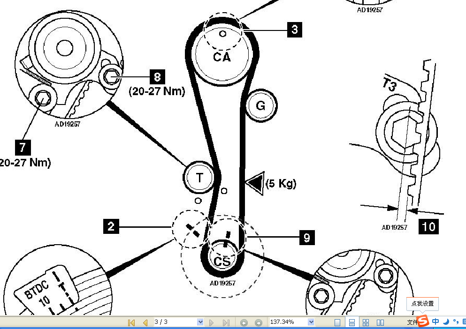Go to the first page
Screen dimensions: 466x329
[131, 322]
